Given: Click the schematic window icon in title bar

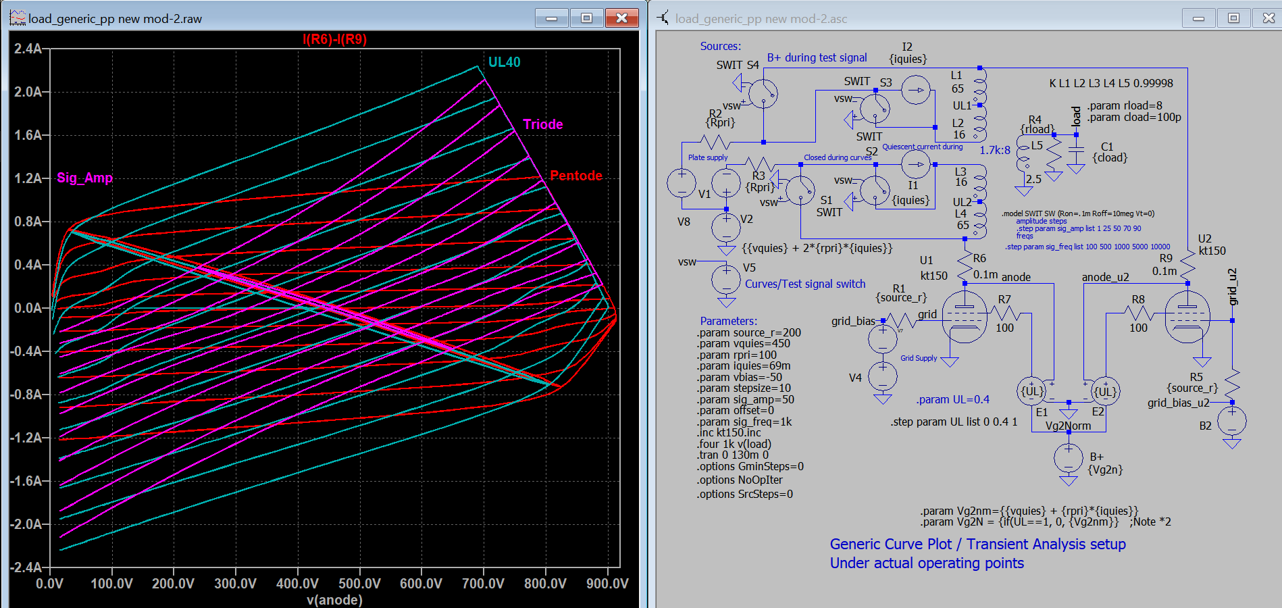Looking at the screenshot, I should coord(664,18).
